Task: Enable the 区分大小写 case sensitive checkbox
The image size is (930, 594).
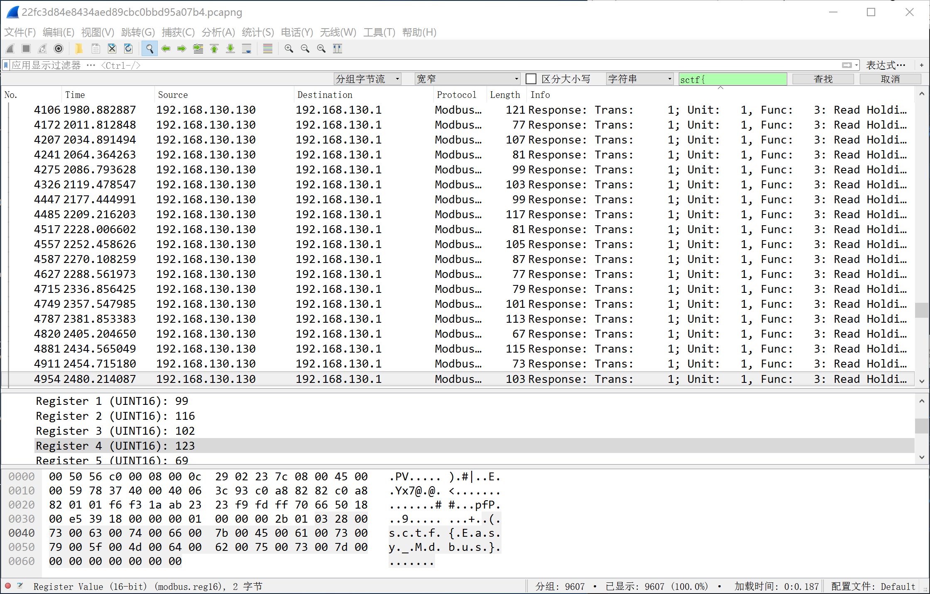Action: click(x=531, y=79)
